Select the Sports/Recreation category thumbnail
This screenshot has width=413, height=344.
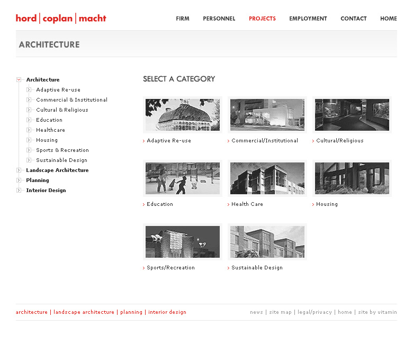tap(183, 242)
